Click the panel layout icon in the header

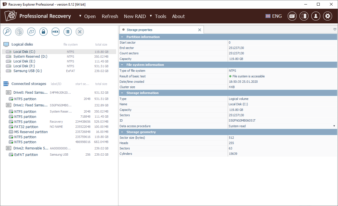pyautogui.click(x=304, y=16)
